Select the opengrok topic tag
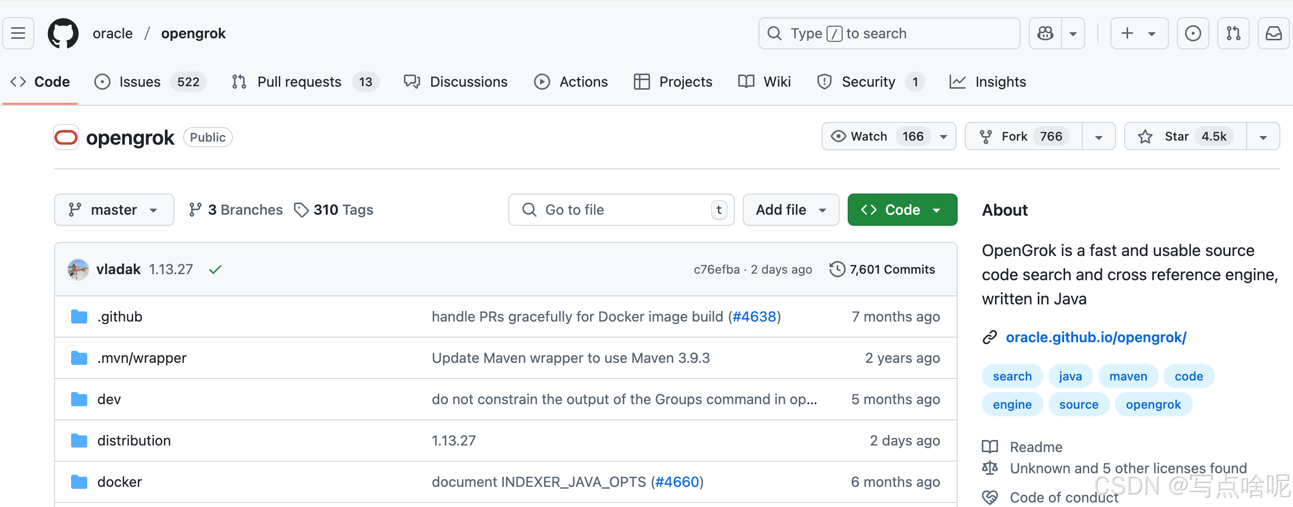The height and width of the screenshot is (507, 1293). [x=1153, y=404]
